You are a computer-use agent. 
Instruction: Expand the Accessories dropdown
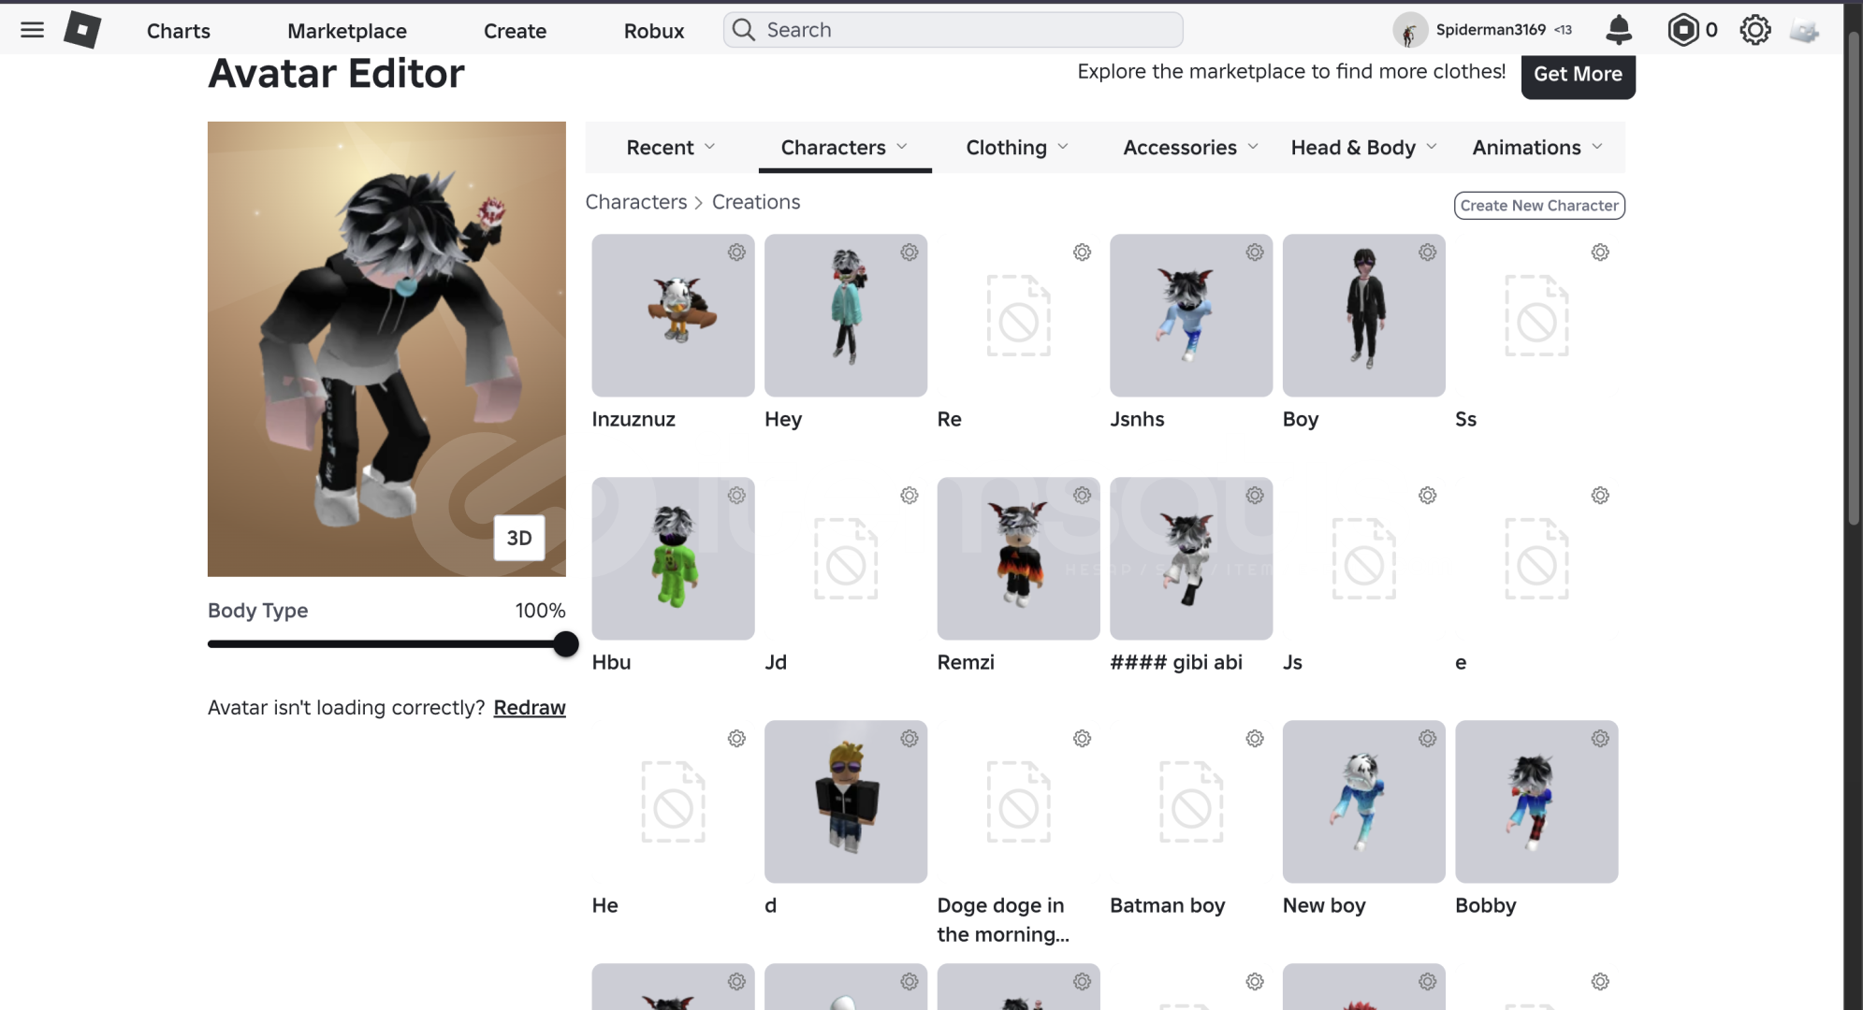(x=1191, y=147)
